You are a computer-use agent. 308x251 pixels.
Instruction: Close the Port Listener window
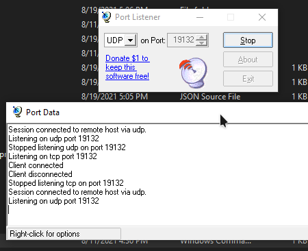tap(262, 17)
